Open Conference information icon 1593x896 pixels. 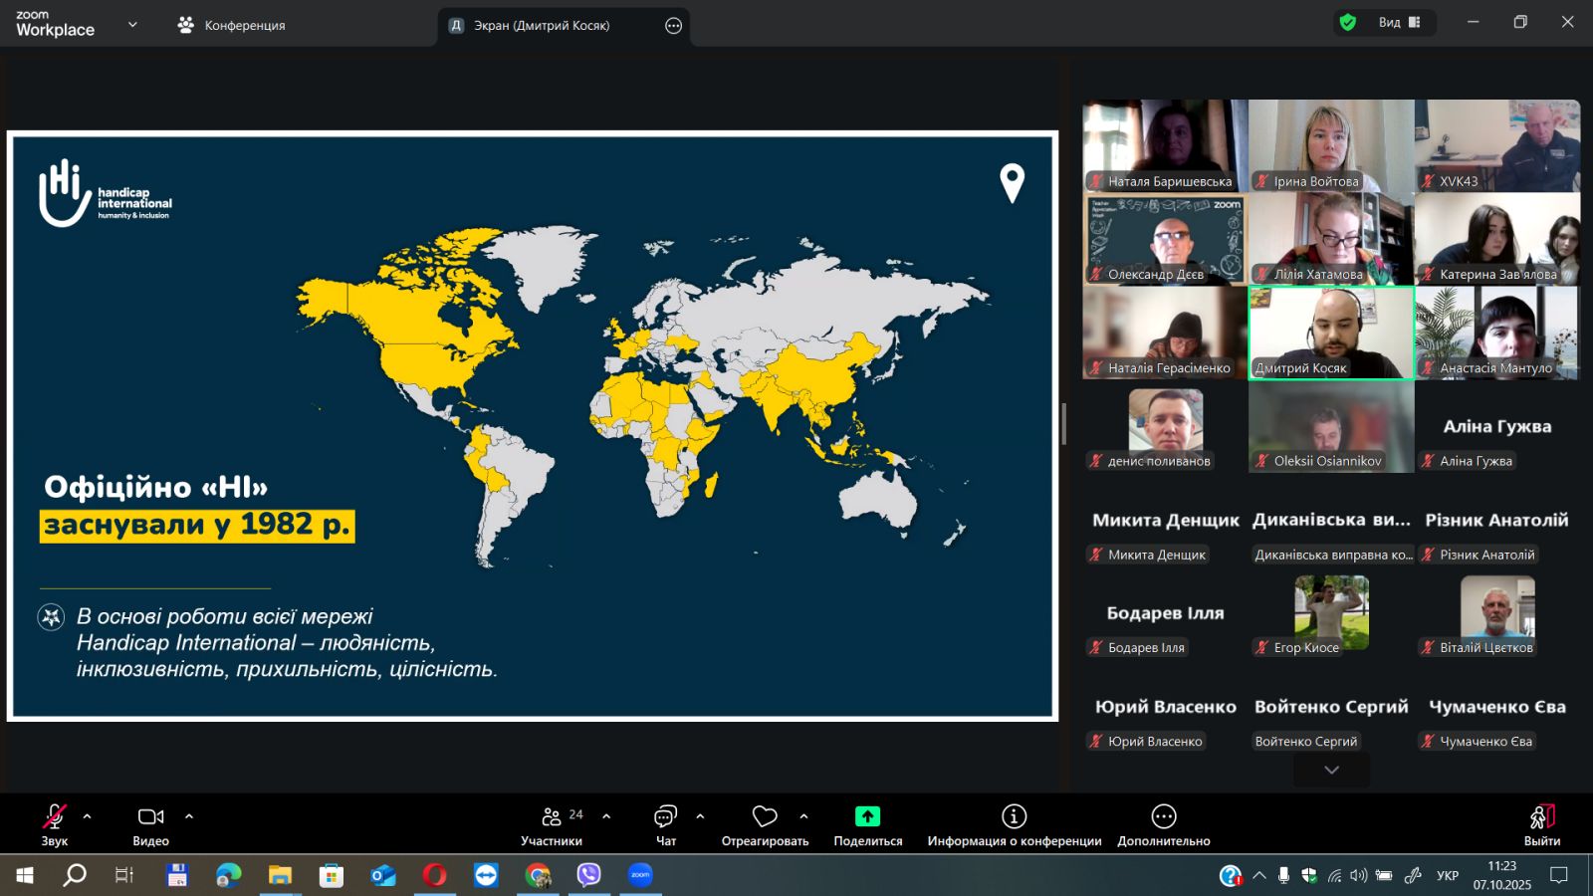pos(1014,817)
